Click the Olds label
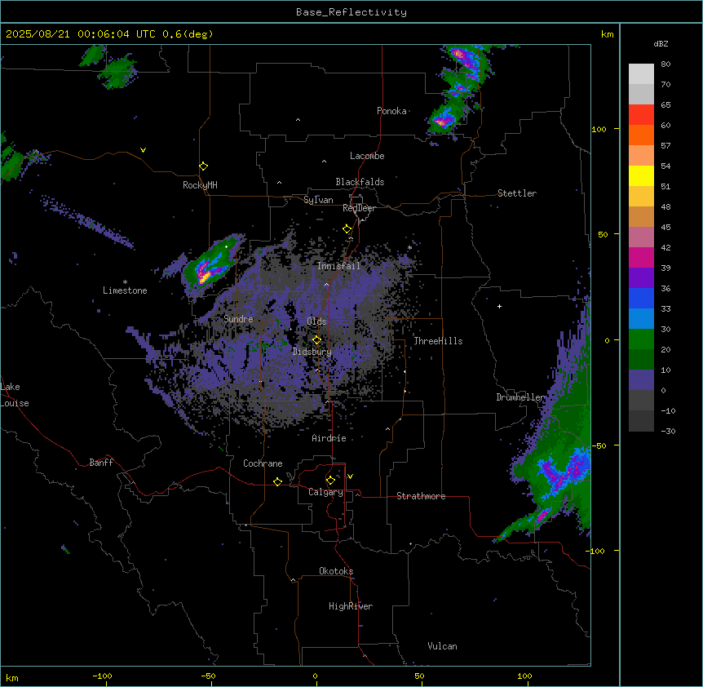The width and height of the screenshot is (703, 687). 316,321
